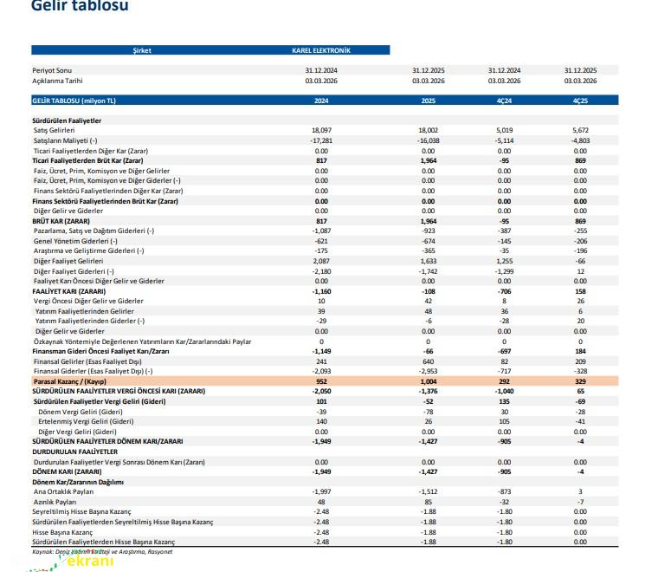Click the ekranı logo watermark
The height and width of the screenshot is (572, 658).
pos(82,562)
